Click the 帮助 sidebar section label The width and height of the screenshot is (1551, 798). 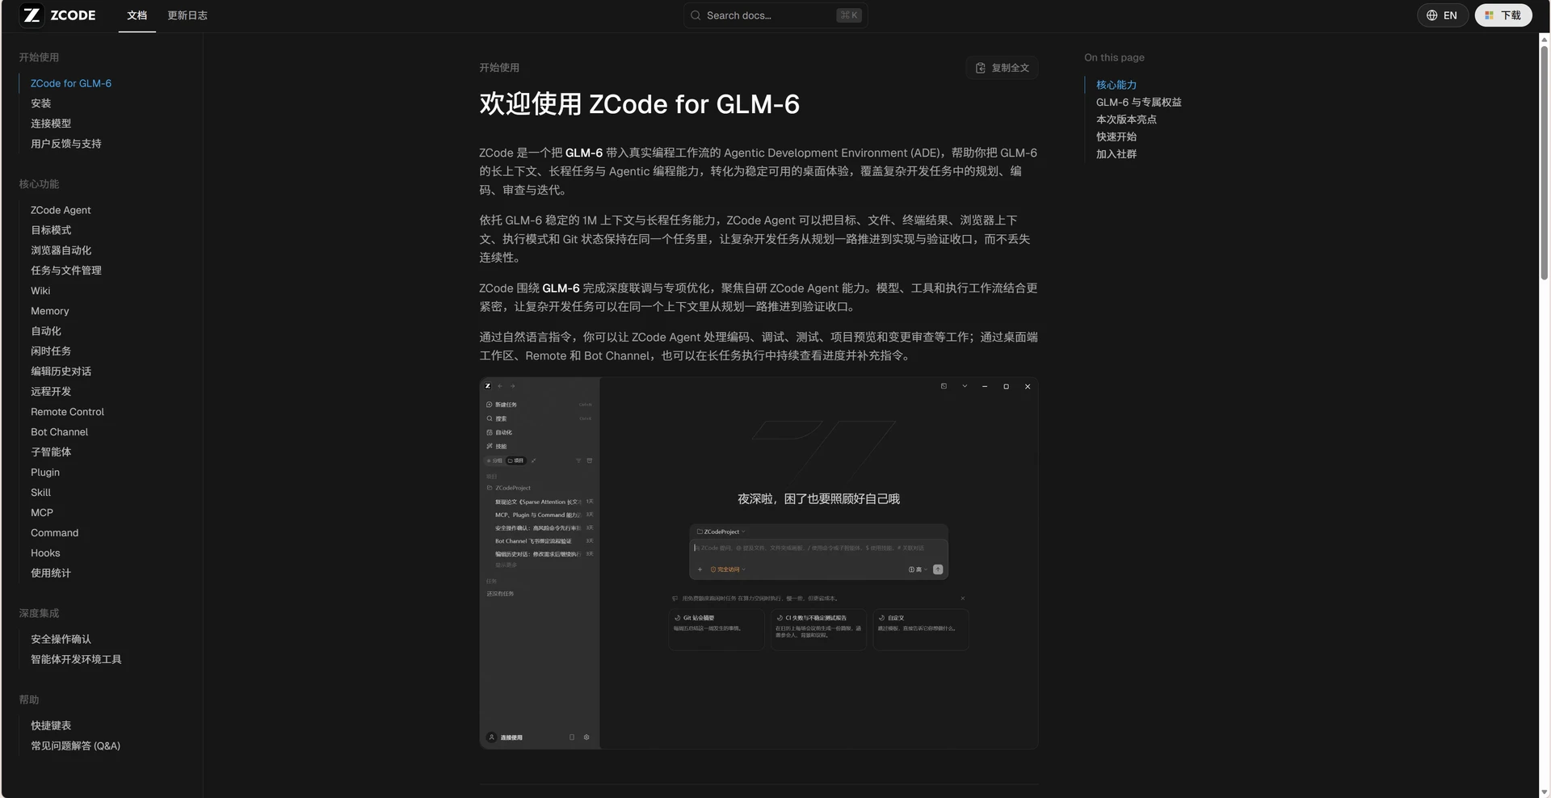pyautogui.click(x=29, y=700)
